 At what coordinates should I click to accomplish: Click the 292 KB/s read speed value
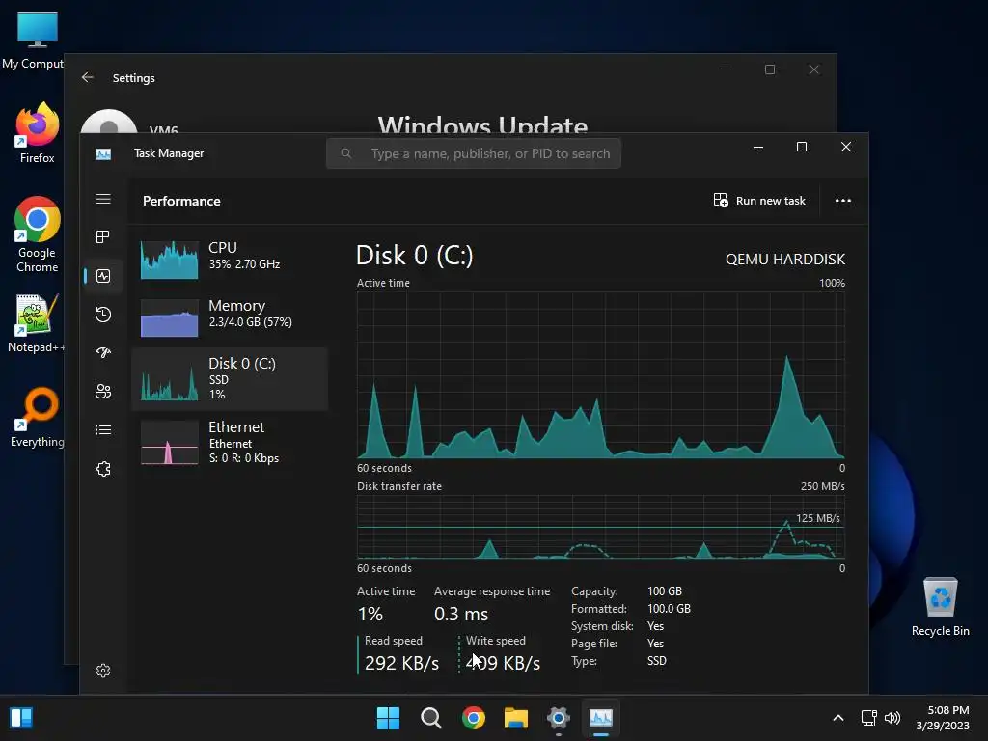tap(401, 663)
